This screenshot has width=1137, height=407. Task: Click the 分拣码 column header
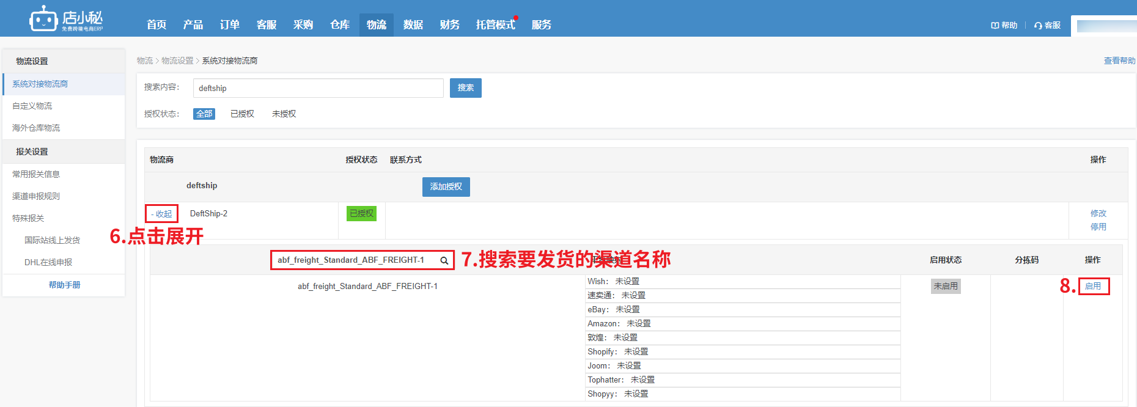(x=1027, y=260)
